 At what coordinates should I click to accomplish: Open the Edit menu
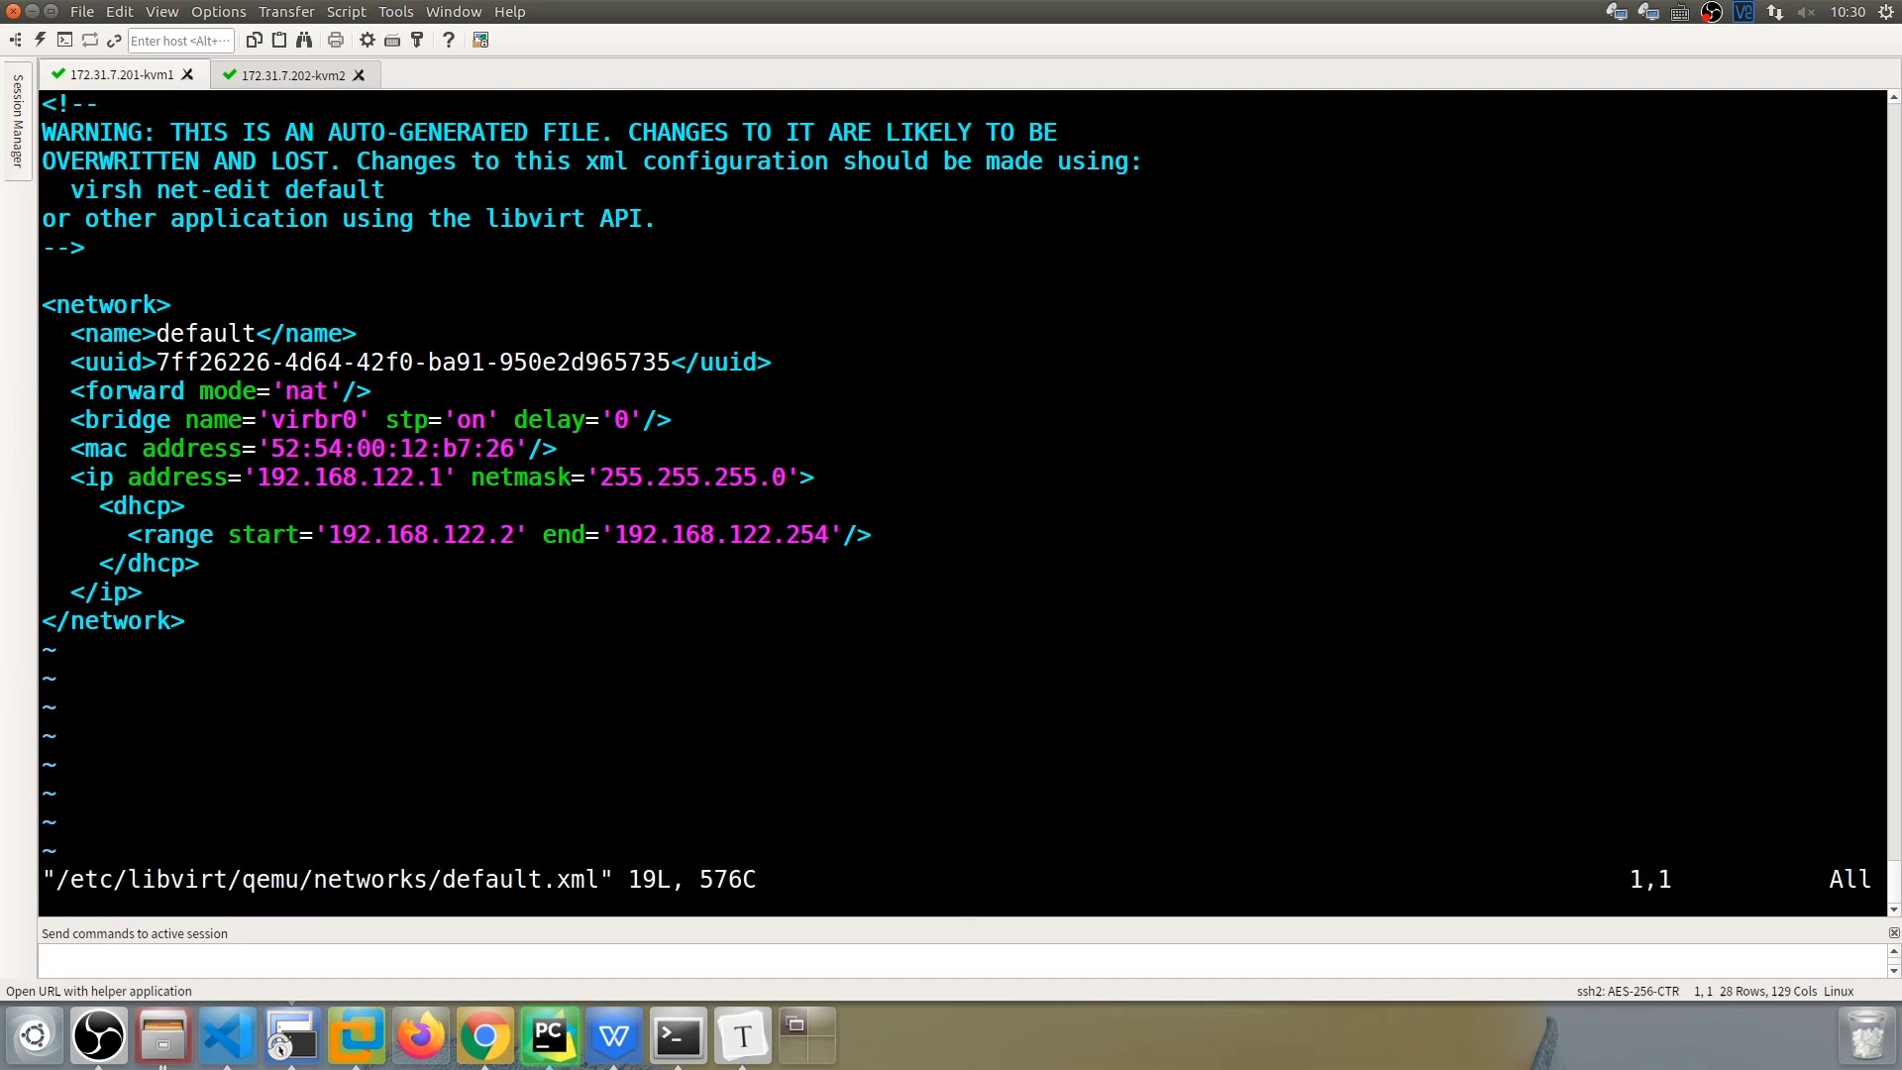click(x=119, y=12)
